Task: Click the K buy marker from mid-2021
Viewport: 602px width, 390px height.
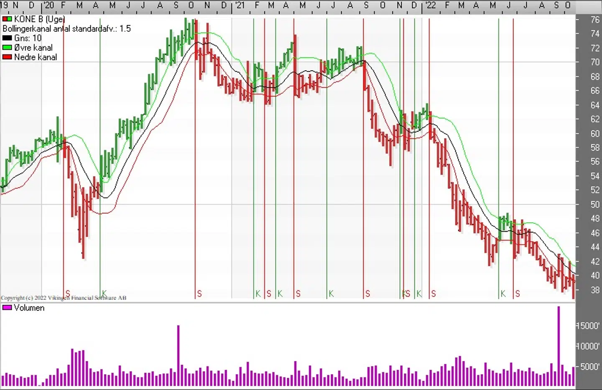Action: pos(331,294)
